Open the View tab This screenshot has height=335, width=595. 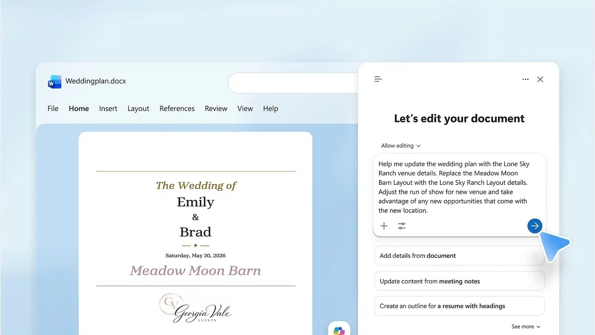pos(245,109)
